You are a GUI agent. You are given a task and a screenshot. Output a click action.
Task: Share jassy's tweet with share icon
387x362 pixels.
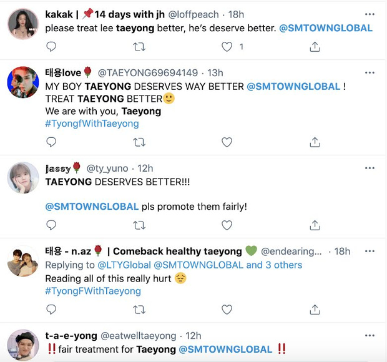[x=315, y=225]
